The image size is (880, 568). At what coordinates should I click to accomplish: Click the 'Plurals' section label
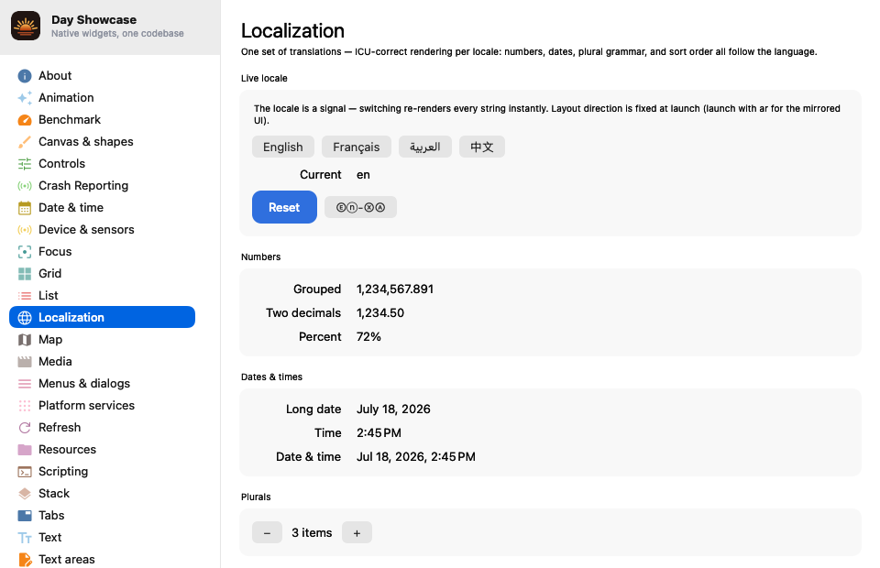(x=256, y=497)
